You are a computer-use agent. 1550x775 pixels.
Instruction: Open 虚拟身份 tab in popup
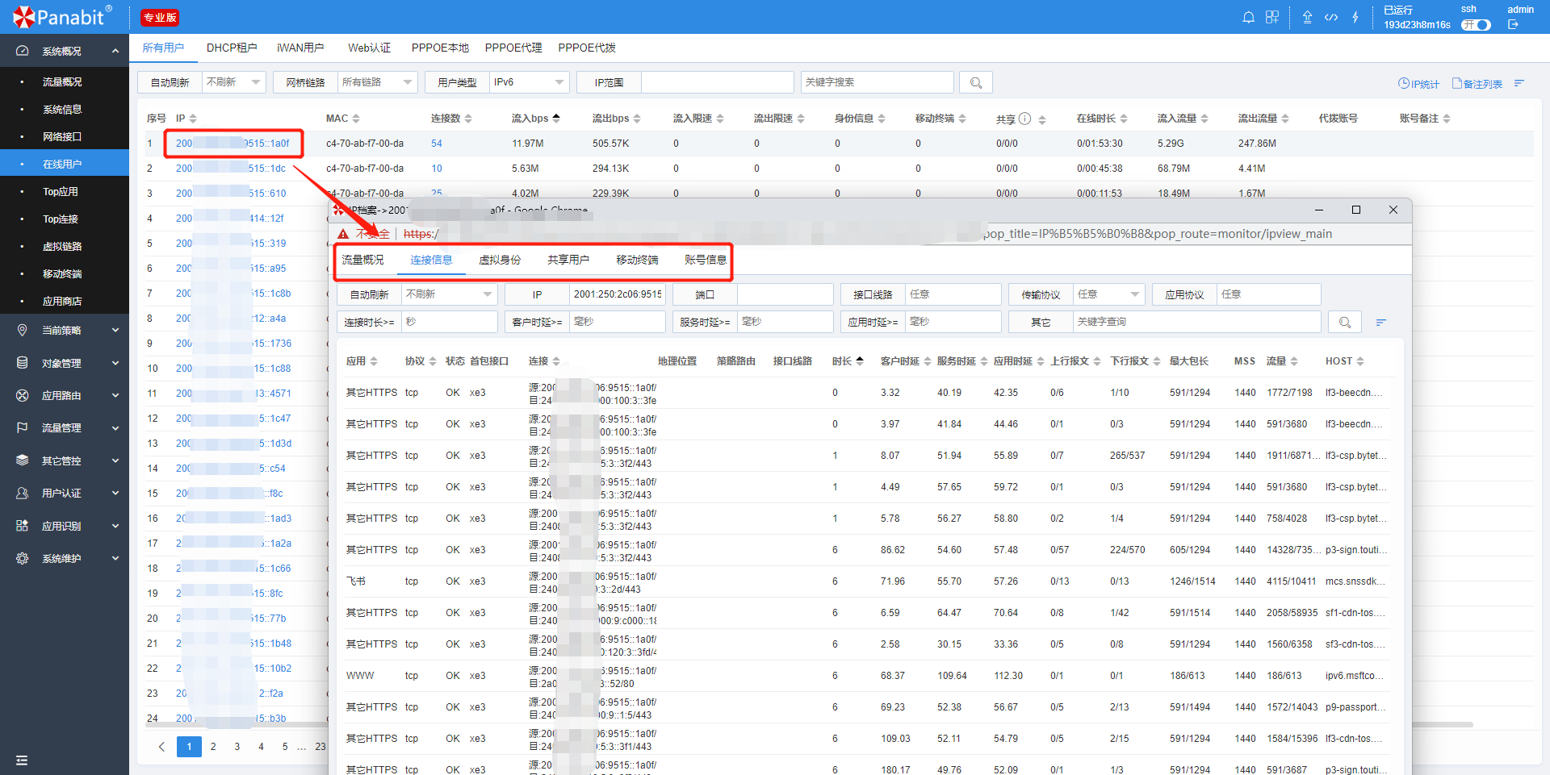pyautogui.click(x=500, y=260)
